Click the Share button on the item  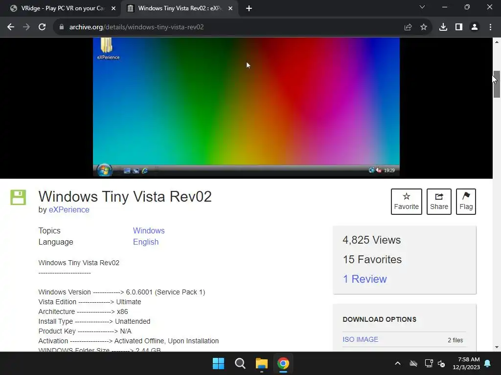coord(439,202)
